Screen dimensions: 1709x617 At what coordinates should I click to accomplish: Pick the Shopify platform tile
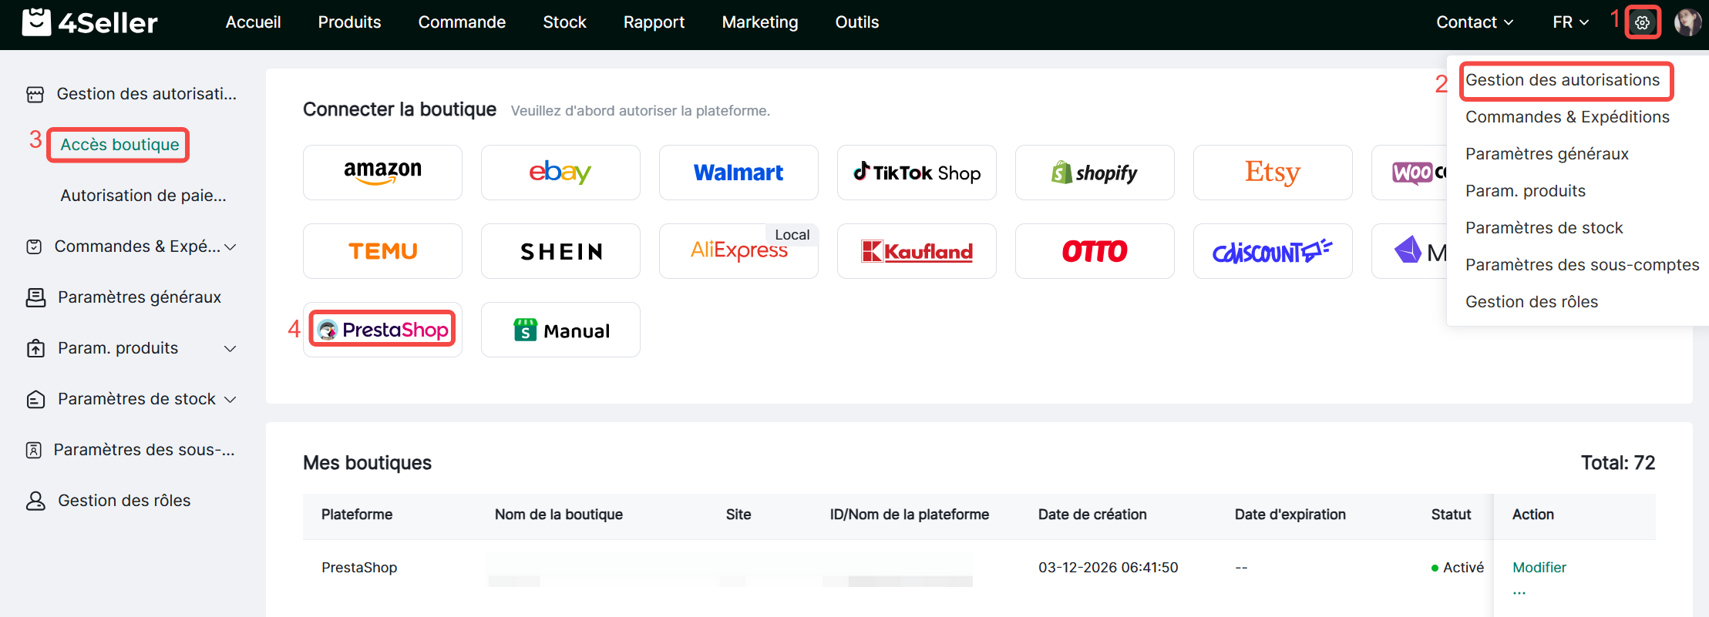pyautogui.click(x=1095, y=173)
